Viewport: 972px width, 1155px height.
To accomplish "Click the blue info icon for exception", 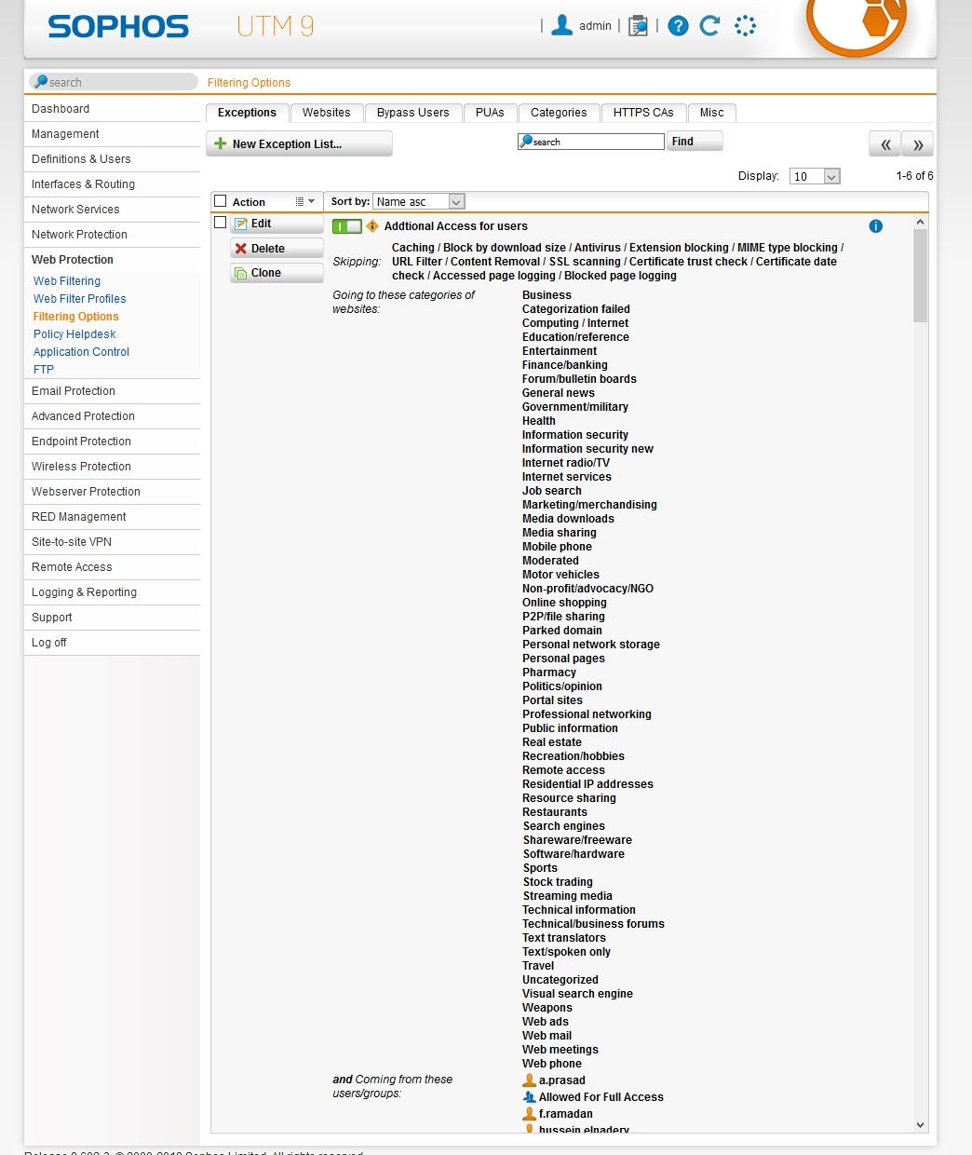I will click(x=875, y=226).
